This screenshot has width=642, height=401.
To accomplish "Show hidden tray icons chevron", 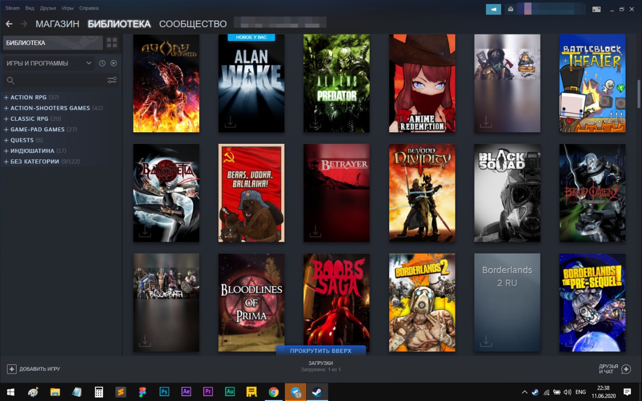I will pos(525,392).
